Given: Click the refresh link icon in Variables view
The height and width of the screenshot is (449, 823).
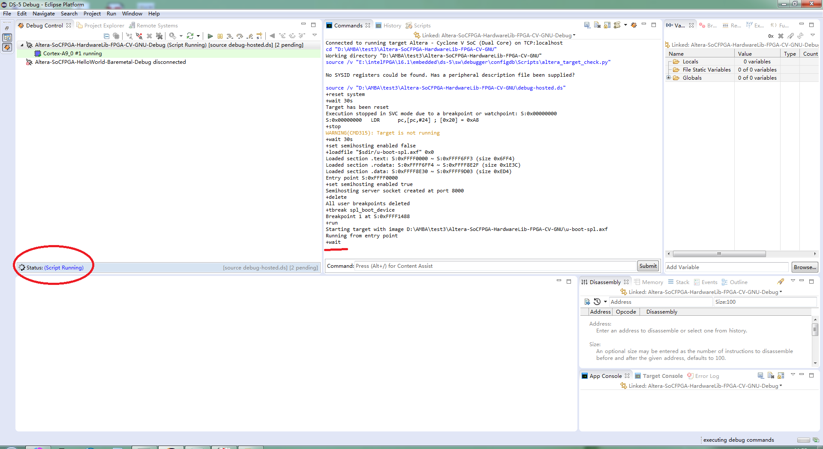Looking at the screenshot, I should [800, 36].
